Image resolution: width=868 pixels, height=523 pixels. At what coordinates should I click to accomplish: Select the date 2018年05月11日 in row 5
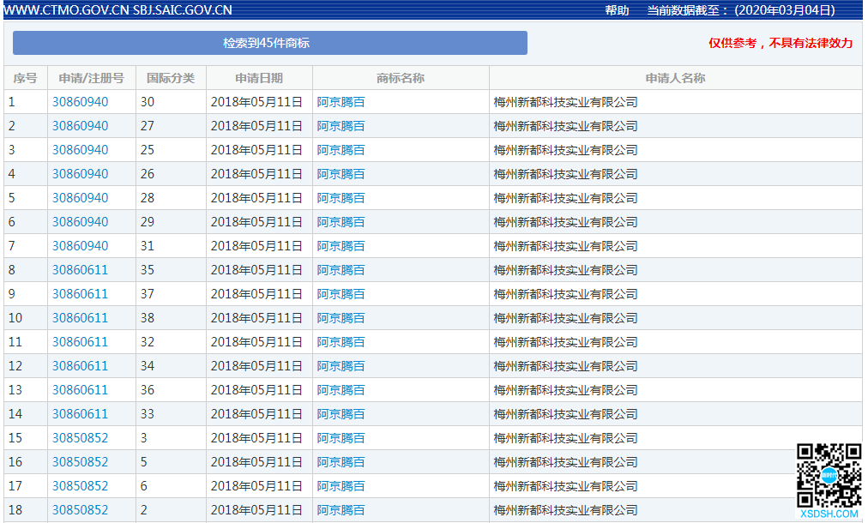click(256, 198)
